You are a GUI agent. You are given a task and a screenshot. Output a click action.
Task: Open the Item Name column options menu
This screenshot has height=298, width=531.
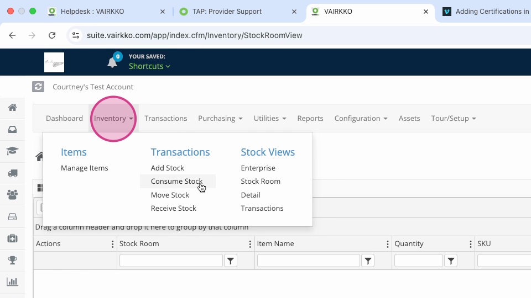tap(387, 244)
